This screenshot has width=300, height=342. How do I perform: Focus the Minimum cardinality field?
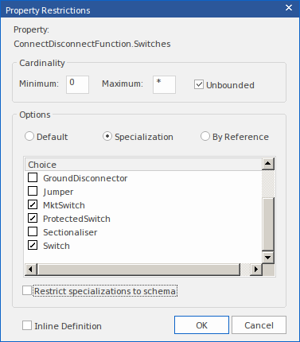[x=77, y=84]
